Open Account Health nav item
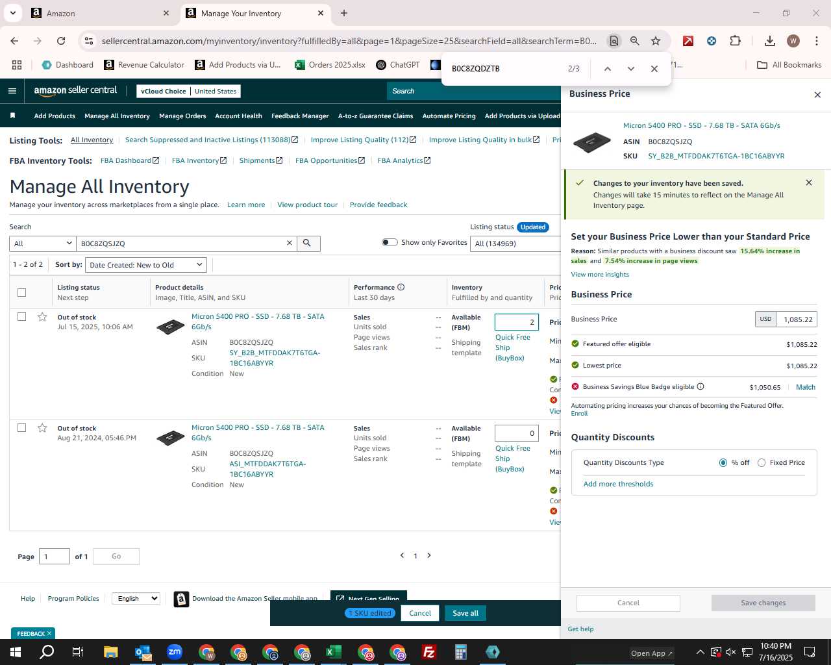 238,116
